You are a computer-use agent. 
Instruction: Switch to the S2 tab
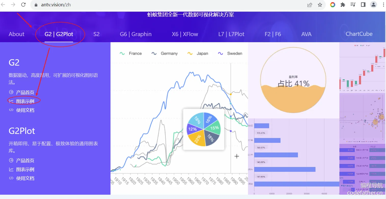click(x=96, y=34)
